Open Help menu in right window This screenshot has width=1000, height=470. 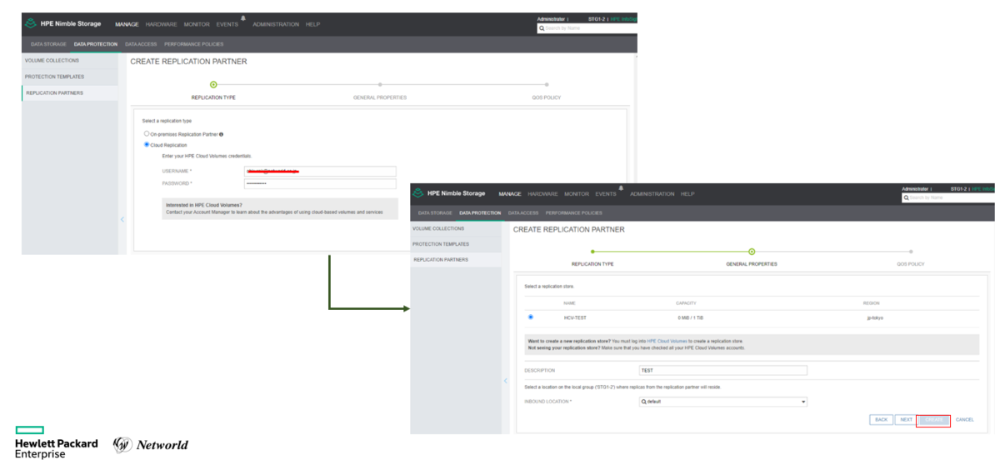coord(687,194)
